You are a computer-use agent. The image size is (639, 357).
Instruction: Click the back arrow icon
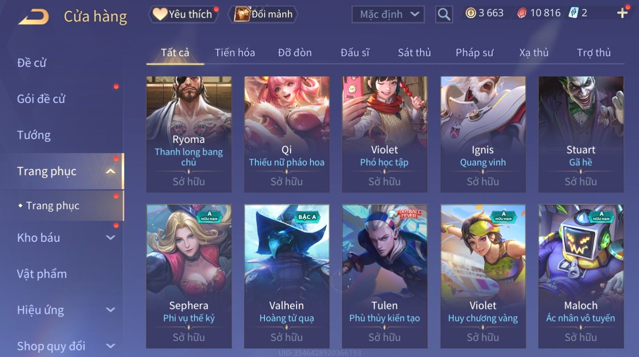coord(34,17)
